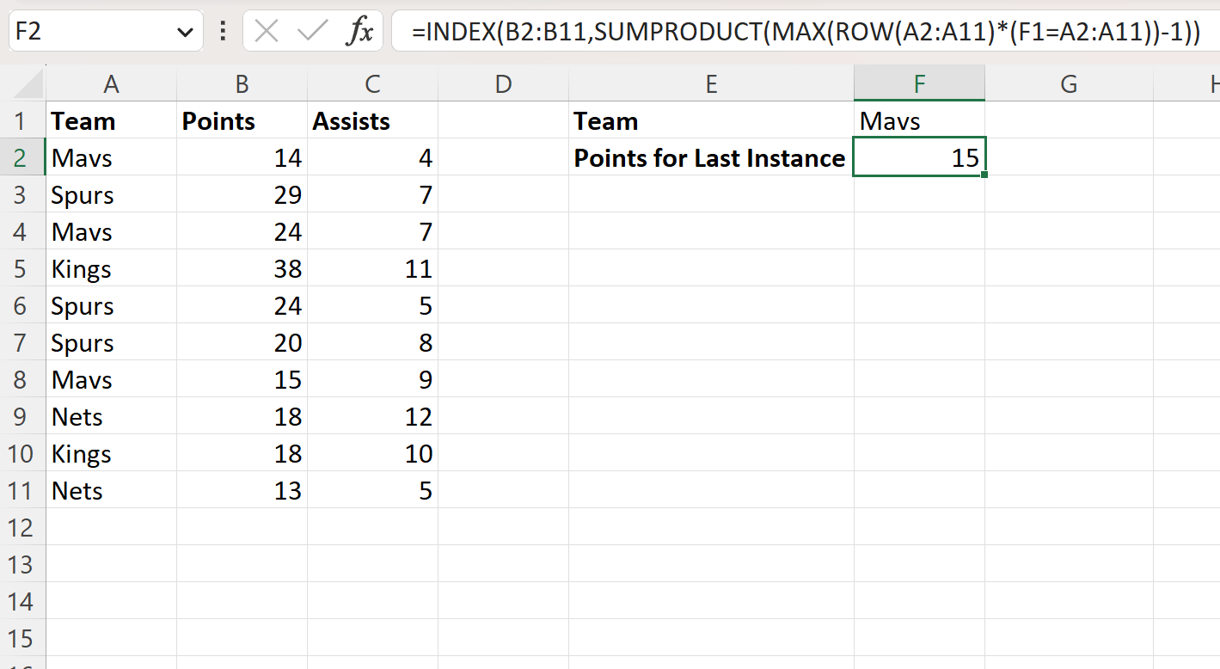Image resolution: width=1220 pixels, height=669 pixels.
Task: Click the Enter checkmark icon in formula bar
Action: 313,32
